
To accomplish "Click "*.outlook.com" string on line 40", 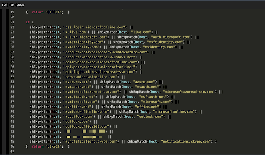I will point(79,116).
